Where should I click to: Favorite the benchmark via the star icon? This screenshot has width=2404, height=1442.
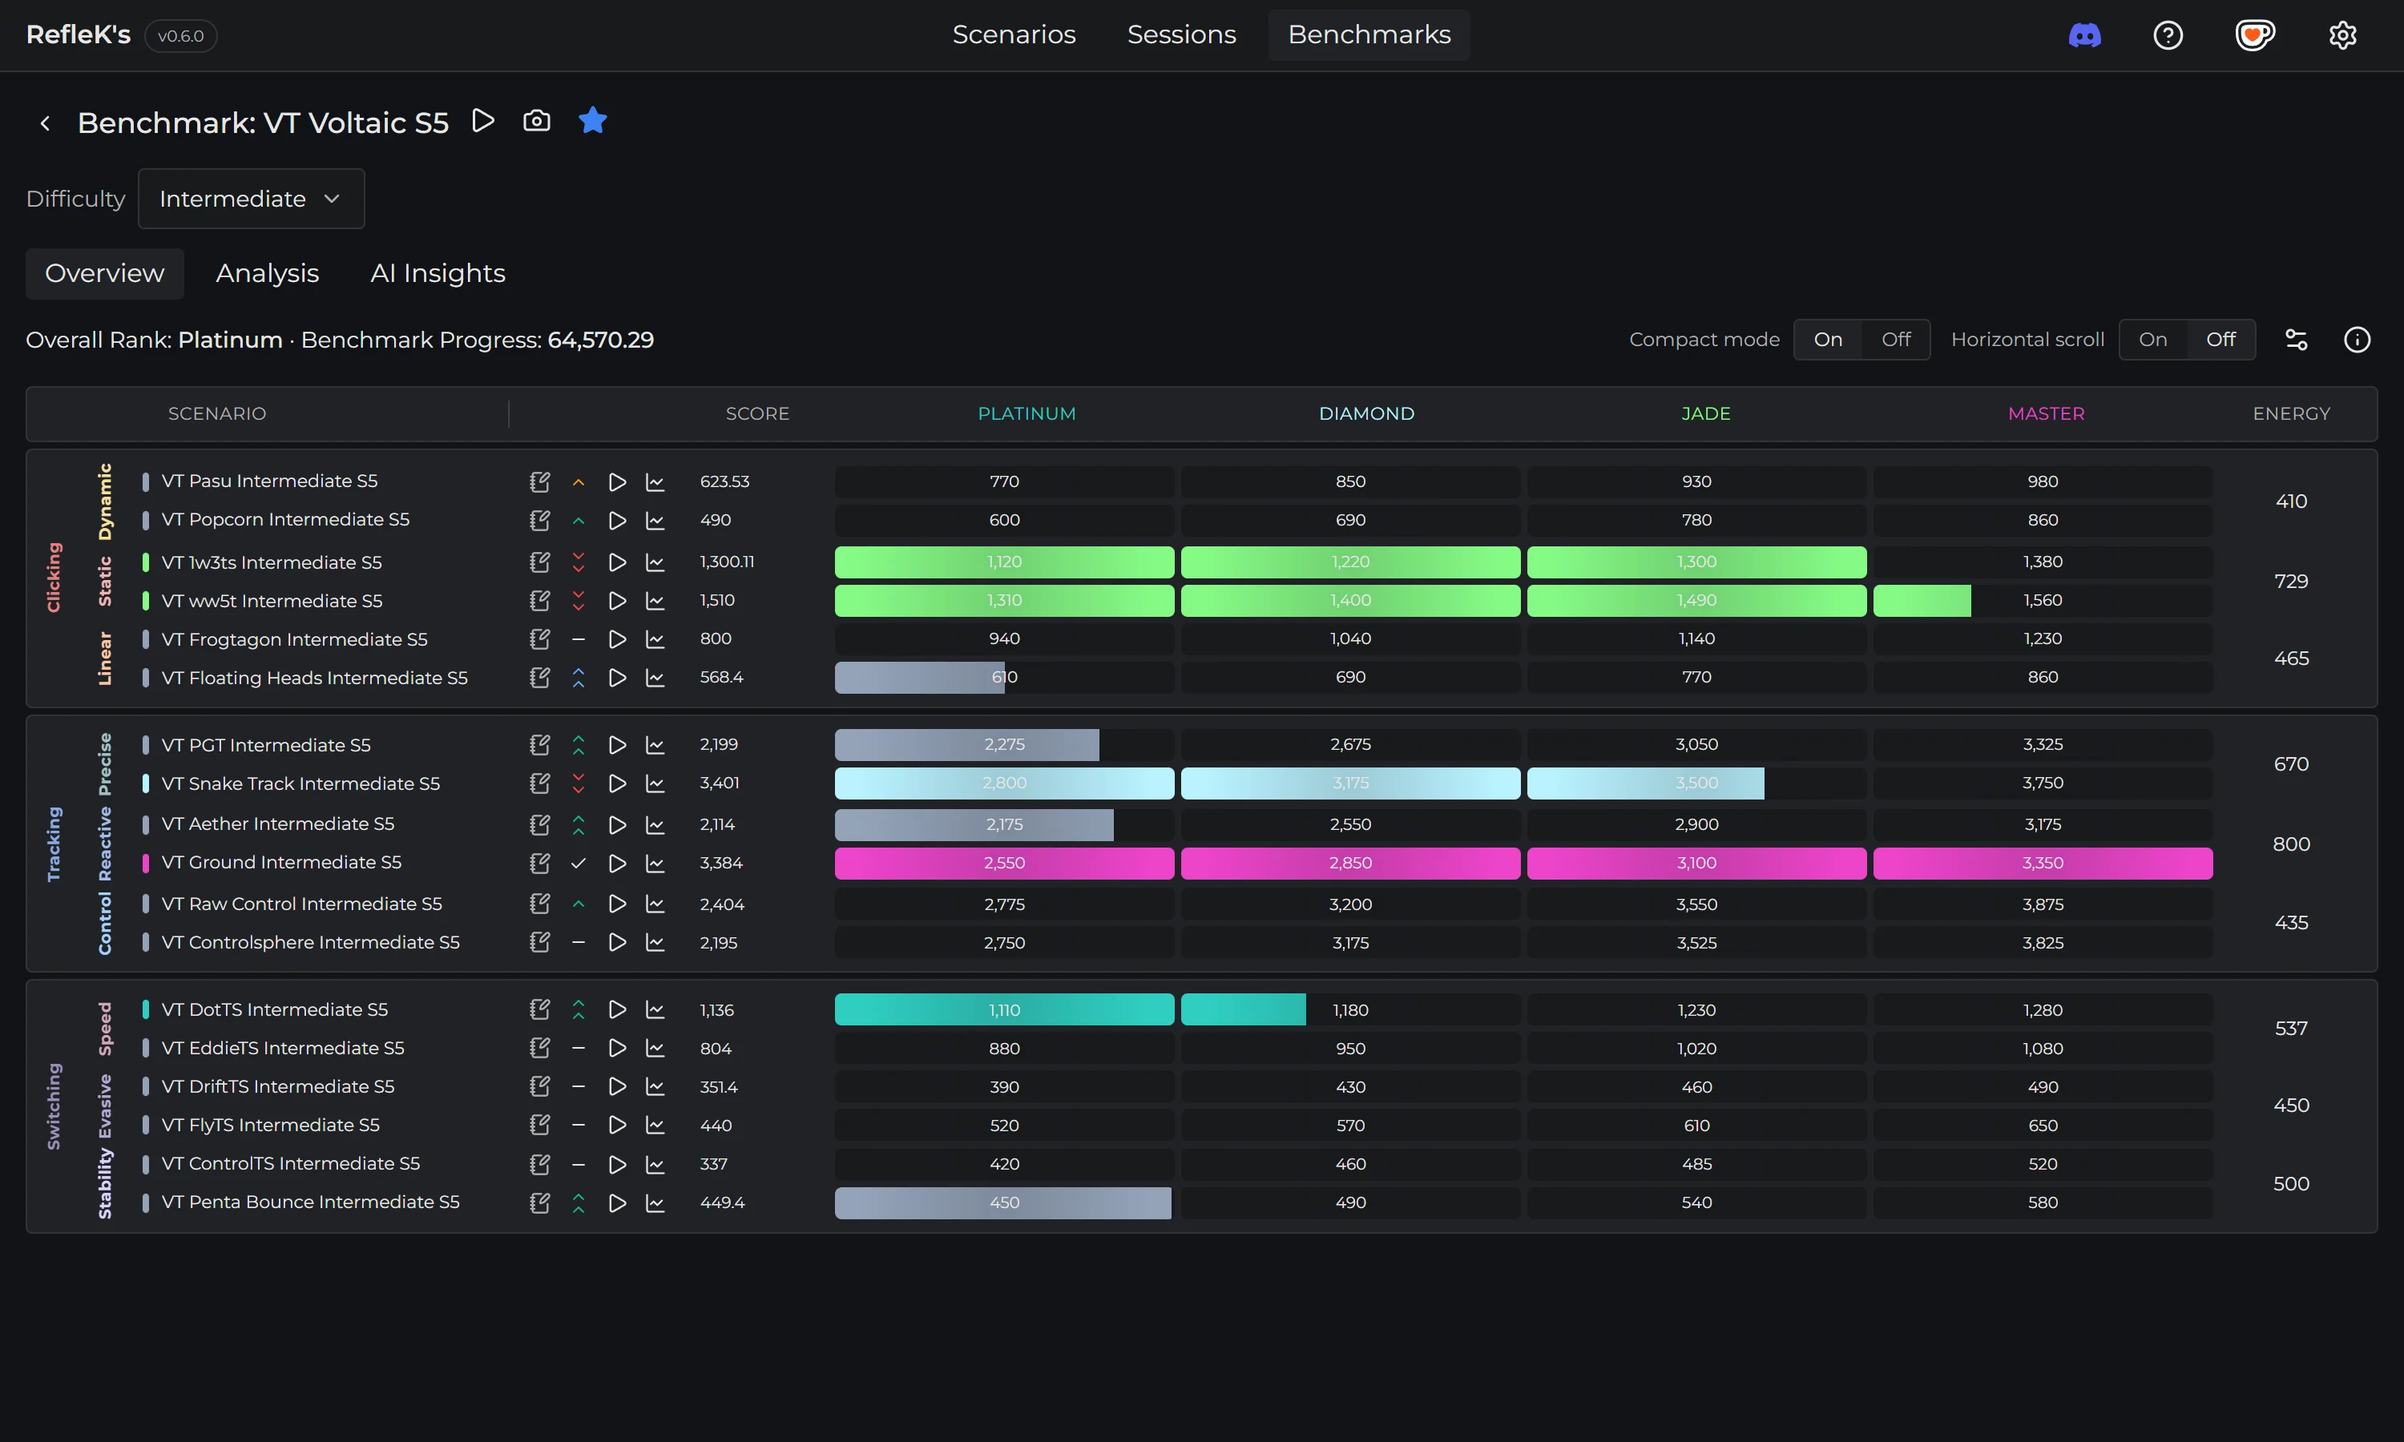pos(593,120)
